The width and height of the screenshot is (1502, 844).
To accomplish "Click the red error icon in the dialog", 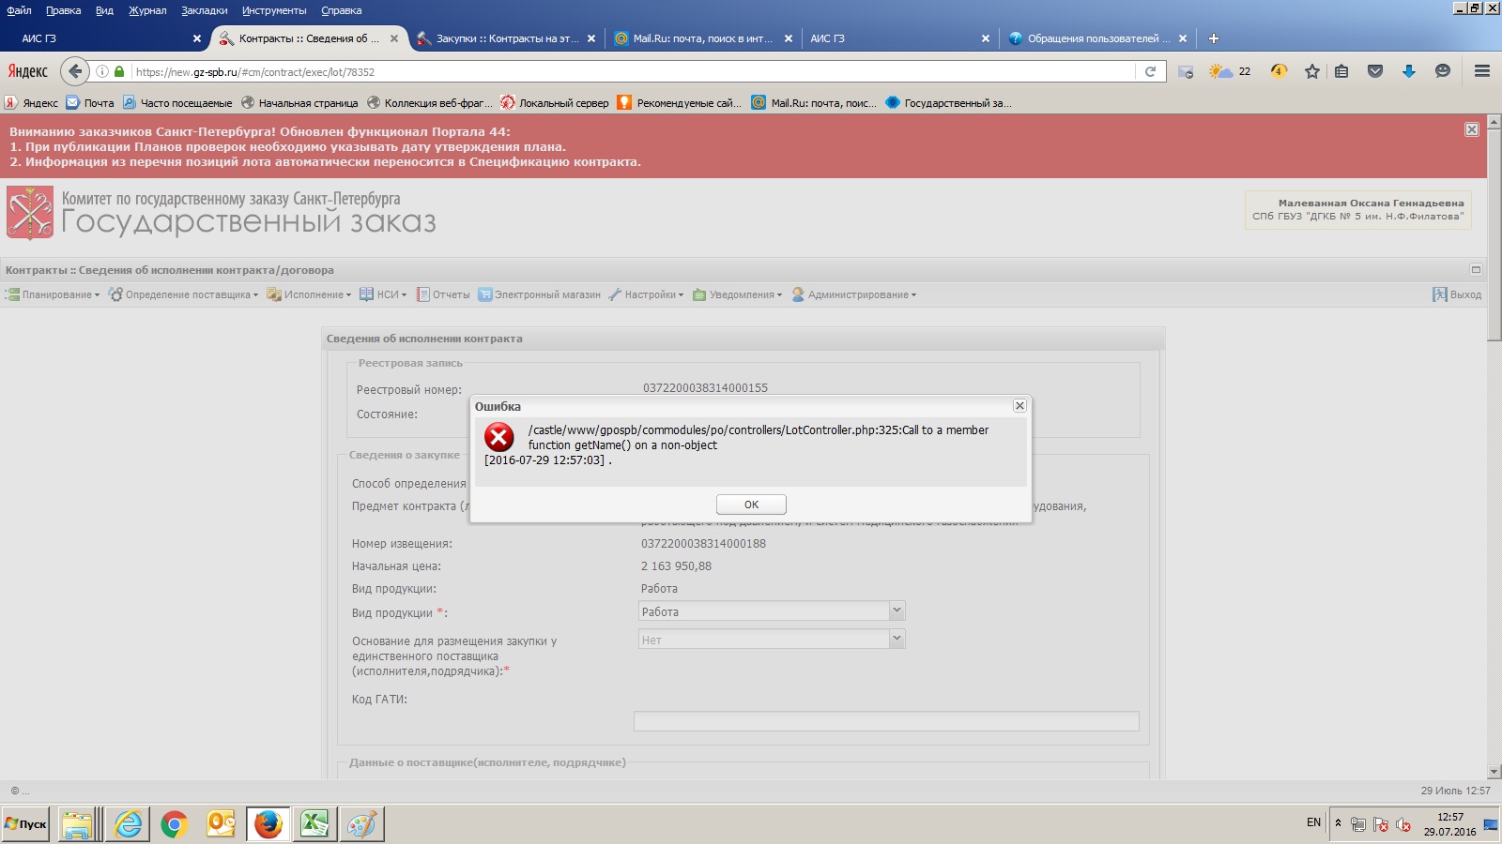I will 499,437.
